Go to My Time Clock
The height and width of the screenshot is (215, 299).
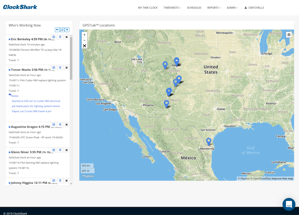pos(148,8)
